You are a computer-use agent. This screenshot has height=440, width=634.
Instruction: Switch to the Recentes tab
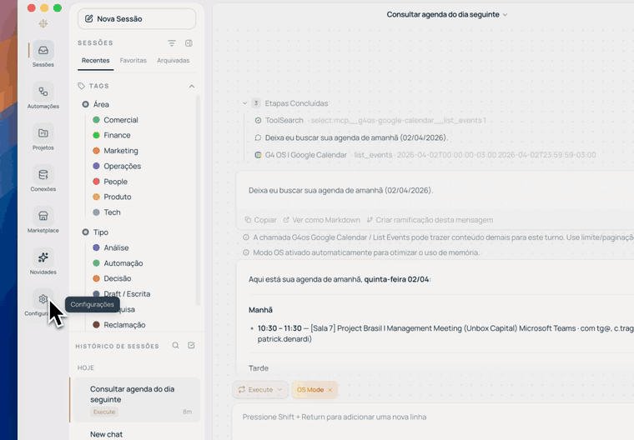coord(95,61)
